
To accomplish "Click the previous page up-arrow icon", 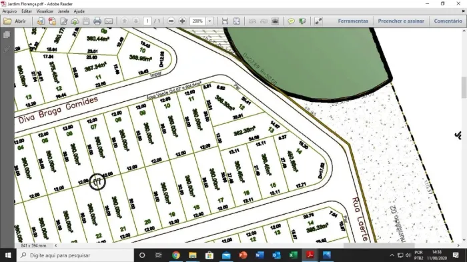I will click(x=125, y=21).
